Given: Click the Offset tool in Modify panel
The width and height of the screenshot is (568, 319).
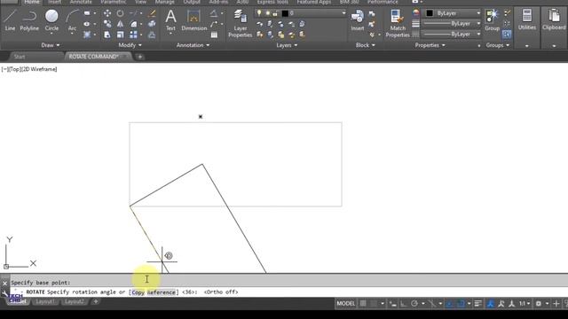Looking at the screenshot, I should [x=152, y=35].
